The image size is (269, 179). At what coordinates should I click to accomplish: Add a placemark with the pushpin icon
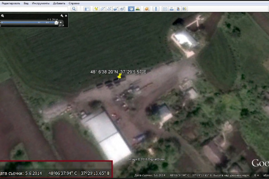tap(96, 9)
